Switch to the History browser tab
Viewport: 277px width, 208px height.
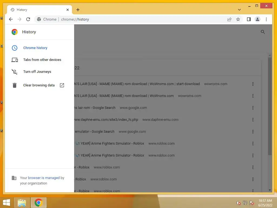[x=39, y=10]
